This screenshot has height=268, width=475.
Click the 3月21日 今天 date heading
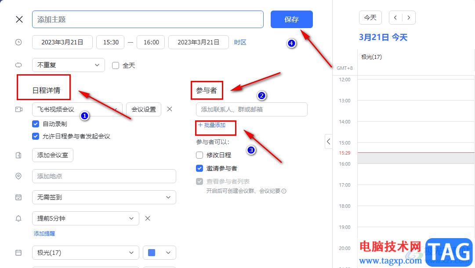[x=383, y=37]
